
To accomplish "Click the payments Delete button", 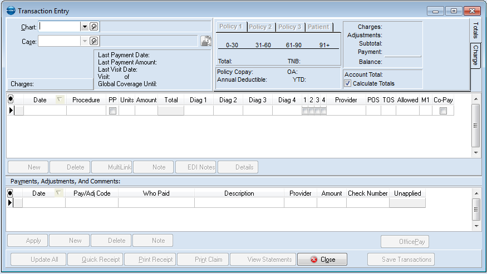I will (x=111, y=241).
